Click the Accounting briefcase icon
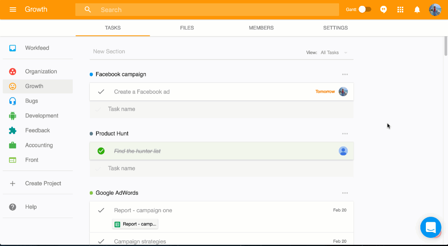 click(x=12, y=145)
